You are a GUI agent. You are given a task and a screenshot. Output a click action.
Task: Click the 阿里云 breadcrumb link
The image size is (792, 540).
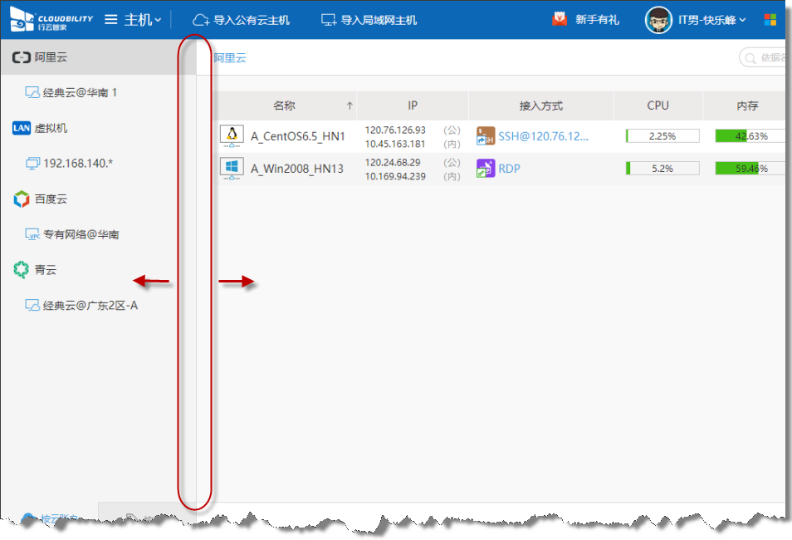click(x=230, y=57)
